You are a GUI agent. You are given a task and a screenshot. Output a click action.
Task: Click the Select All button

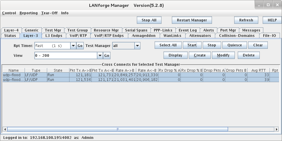point(168,45)
